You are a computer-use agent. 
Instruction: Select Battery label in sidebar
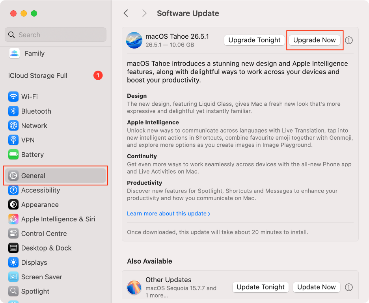point(32,155)
